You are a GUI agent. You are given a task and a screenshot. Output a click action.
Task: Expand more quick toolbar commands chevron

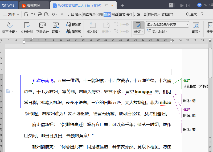point(62,14)
